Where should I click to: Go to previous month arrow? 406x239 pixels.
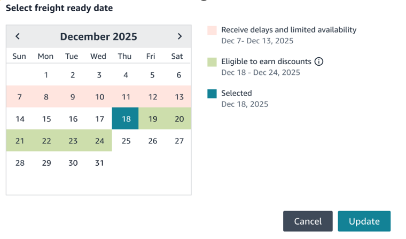pos(18,36)
